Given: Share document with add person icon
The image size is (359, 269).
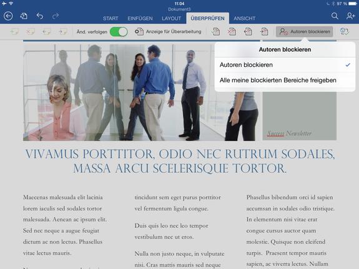Looking at the screenshot, I should pos(350,16).
